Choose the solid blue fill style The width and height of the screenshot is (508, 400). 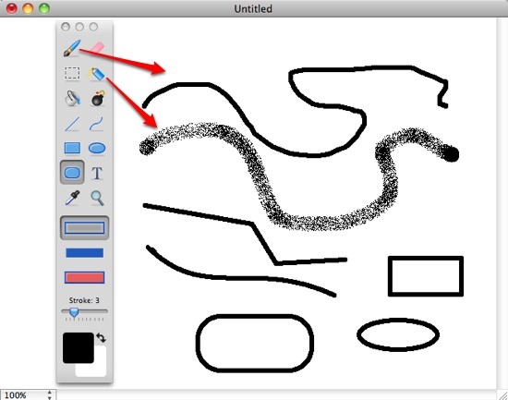(x=85, y=253)
